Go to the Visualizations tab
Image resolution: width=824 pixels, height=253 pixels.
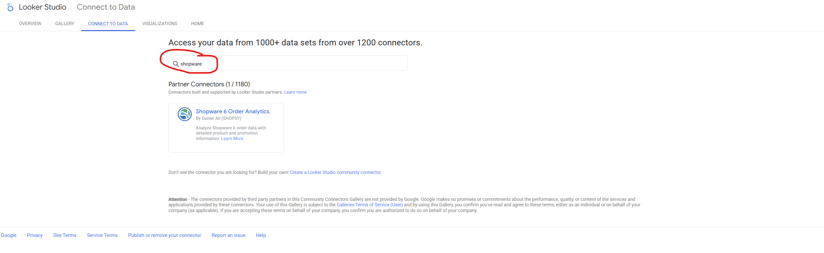160,23
